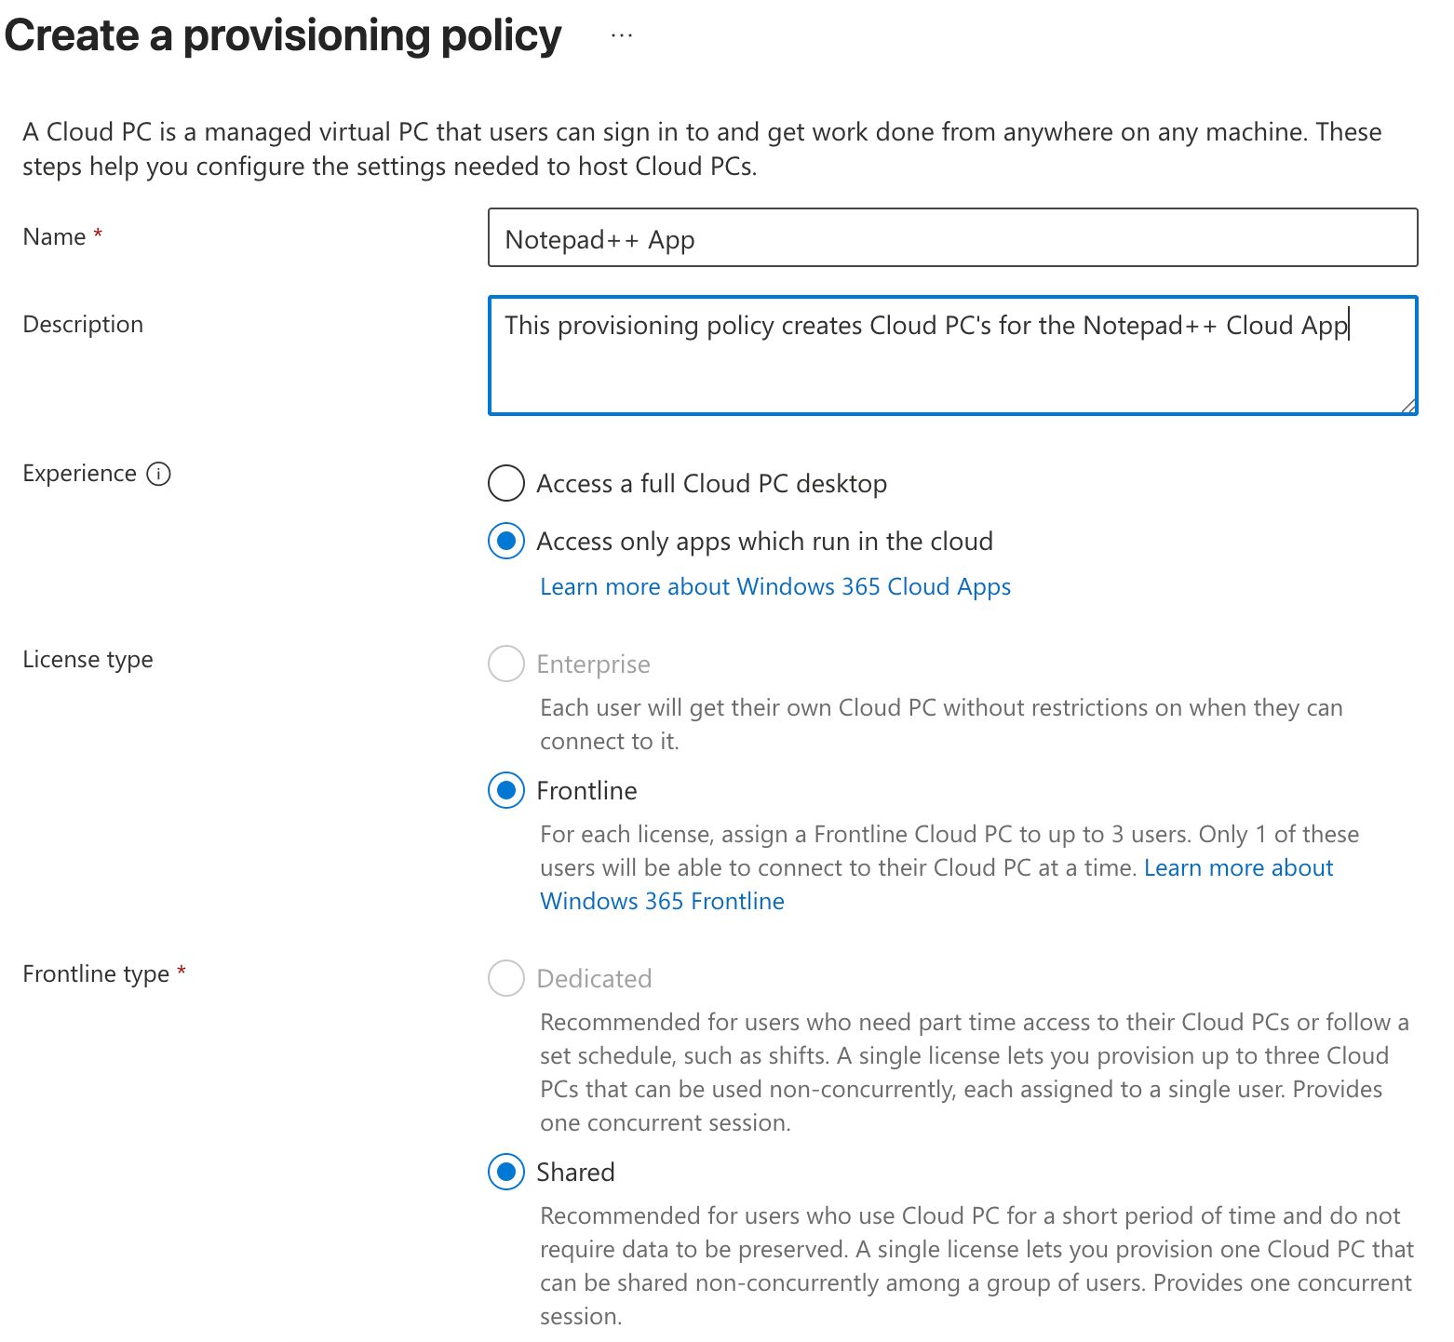Select the Dedicated frontline type radio
Screen dimensions: 1454x1342
coord(506,978)
